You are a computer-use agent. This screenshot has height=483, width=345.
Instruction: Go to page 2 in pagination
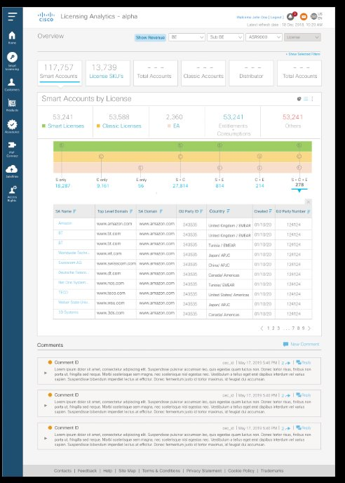273,329
